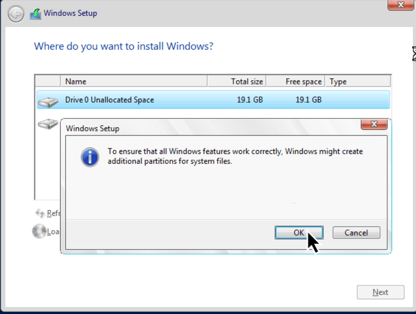Click the Refresh arrows icon
The image size is (416, 314).
[x=40, y=213]
